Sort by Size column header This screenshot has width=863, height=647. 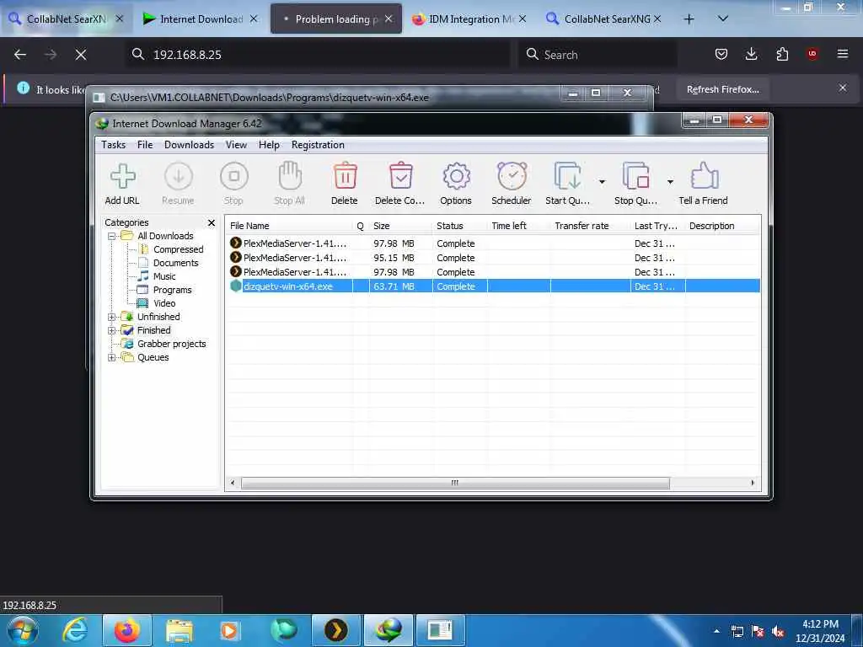400,226
